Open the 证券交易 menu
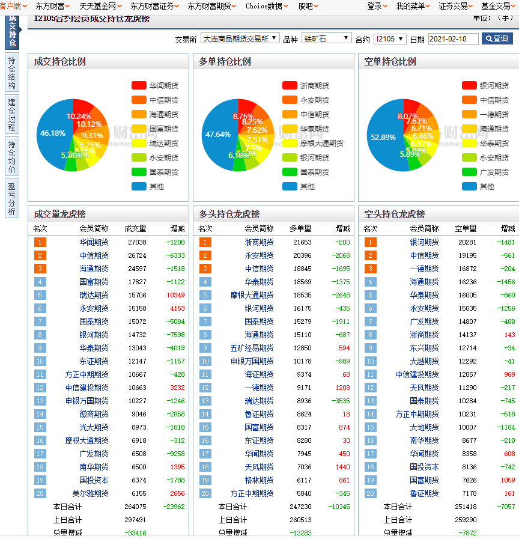 tap(456, 6)
